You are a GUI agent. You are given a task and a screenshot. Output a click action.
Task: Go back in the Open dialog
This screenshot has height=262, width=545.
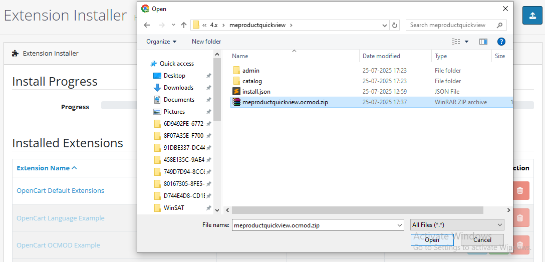[x=147, y=25]
